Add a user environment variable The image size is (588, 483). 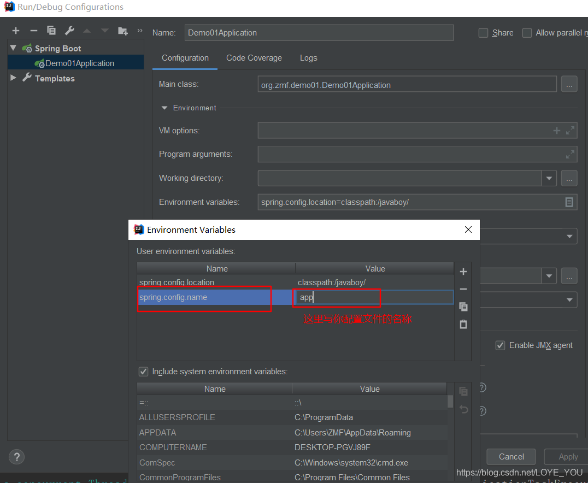click(x=463, y=272)
